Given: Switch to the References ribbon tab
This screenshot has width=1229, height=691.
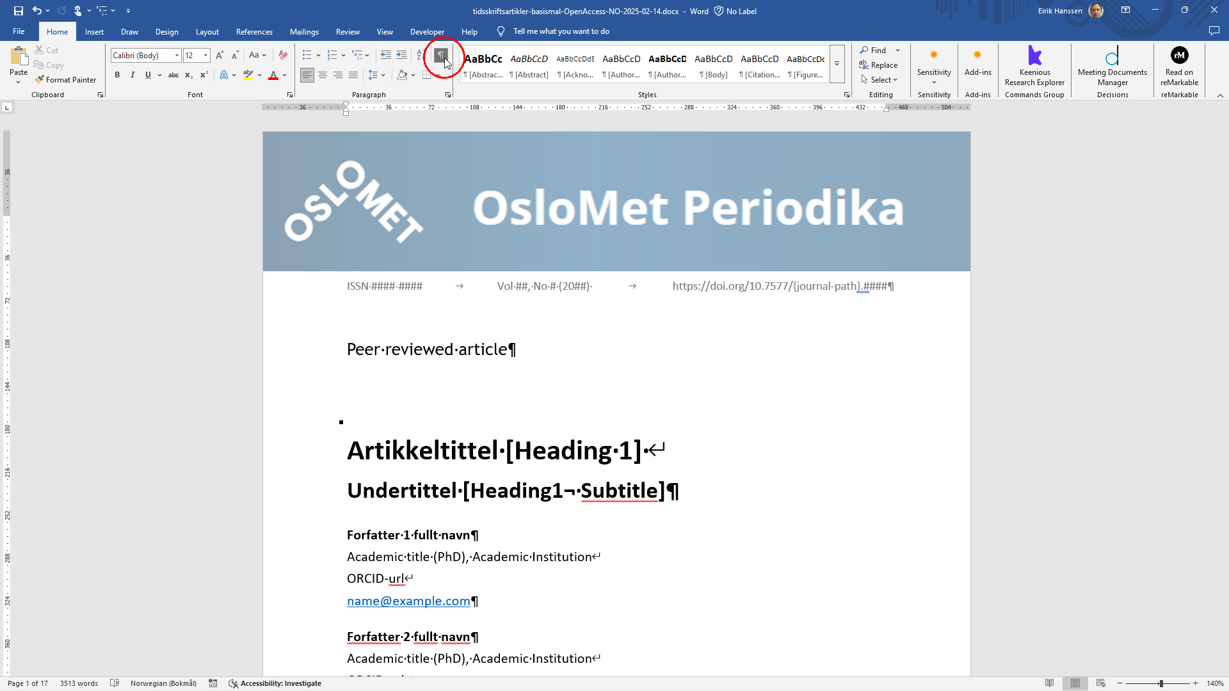Looking at the screenshot, I should click(253, 31).
